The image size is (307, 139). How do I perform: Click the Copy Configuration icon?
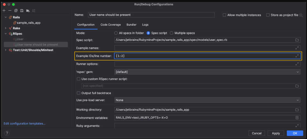coord(16,11)
